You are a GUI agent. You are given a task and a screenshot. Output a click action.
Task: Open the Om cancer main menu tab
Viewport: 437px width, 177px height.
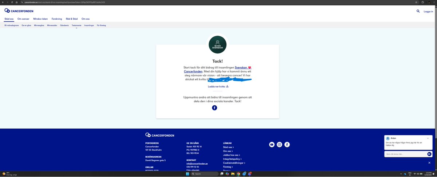coord(23,19)
